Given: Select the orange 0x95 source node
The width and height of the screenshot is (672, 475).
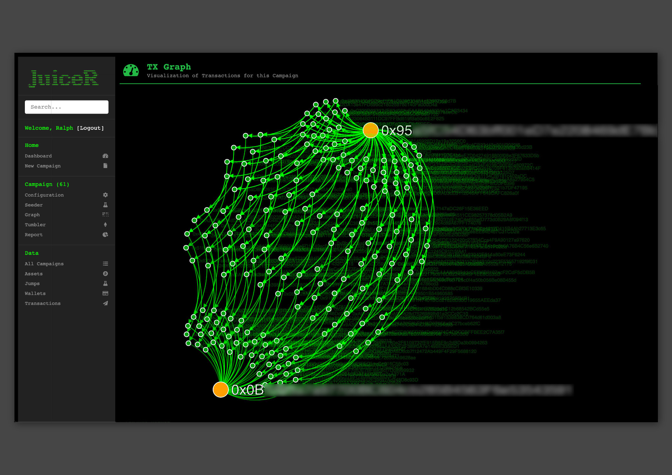Looking at the screenshot, I should point(371,130).
